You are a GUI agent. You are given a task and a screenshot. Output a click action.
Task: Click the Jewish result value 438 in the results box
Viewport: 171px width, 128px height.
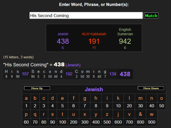[63, 41]
